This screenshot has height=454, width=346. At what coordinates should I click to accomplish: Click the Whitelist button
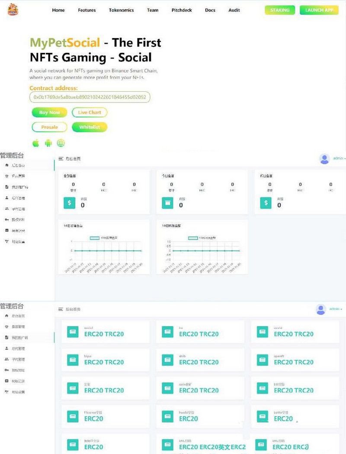[90, 127]
